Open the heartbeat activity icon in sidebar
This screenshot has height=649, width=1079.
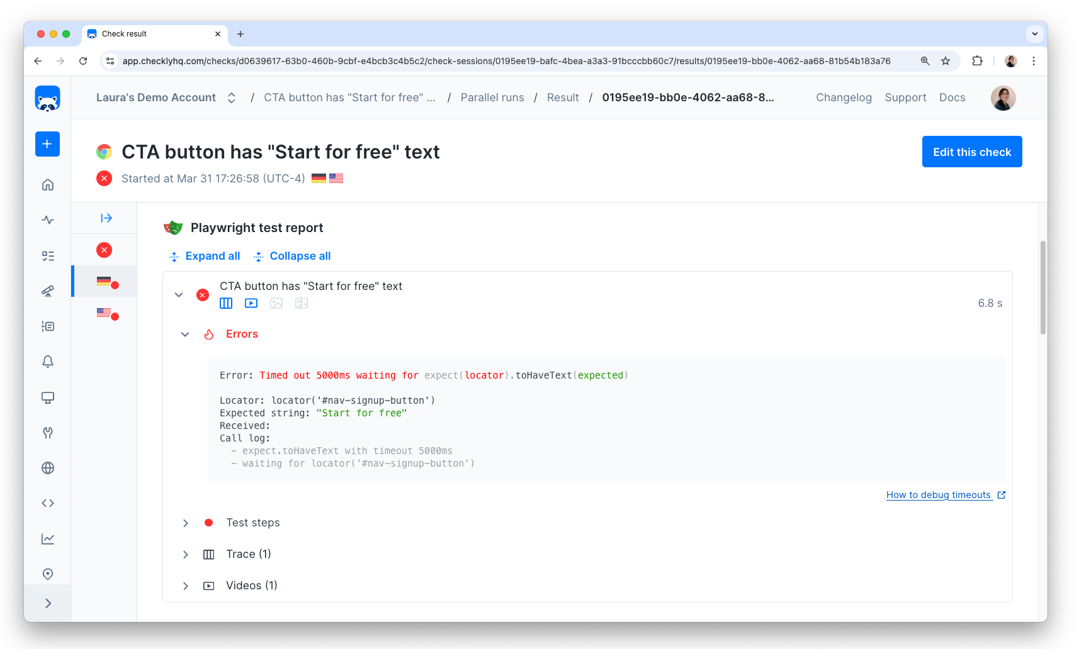(x=48, y=220)
